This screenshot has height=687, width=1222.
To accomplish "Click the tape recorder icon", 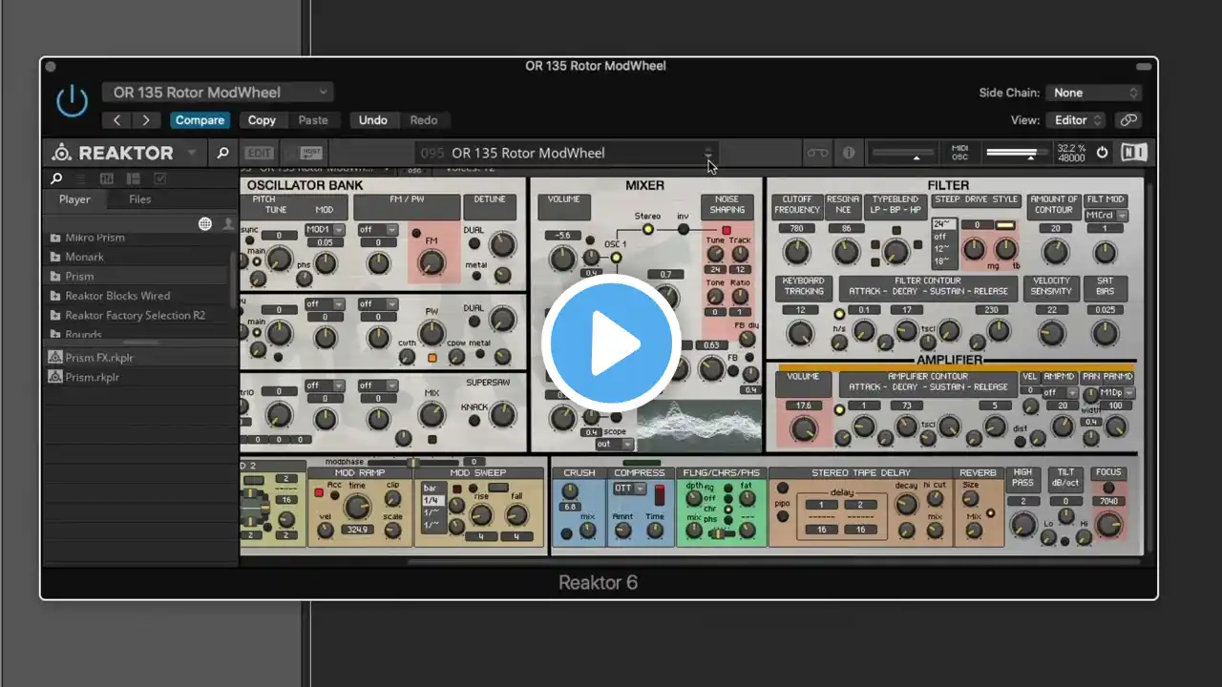I will (x=818, y=153).
